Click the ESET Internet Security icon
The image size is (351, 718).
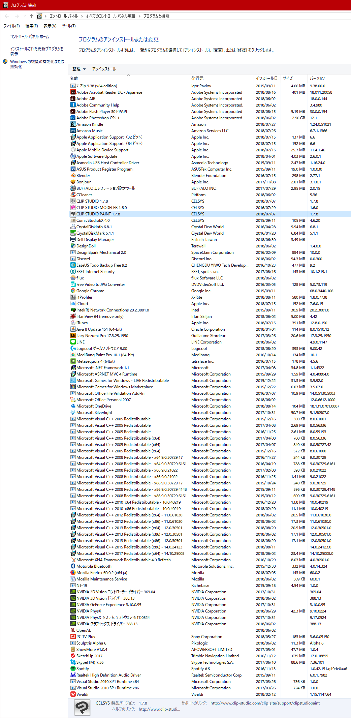(73, 272)
